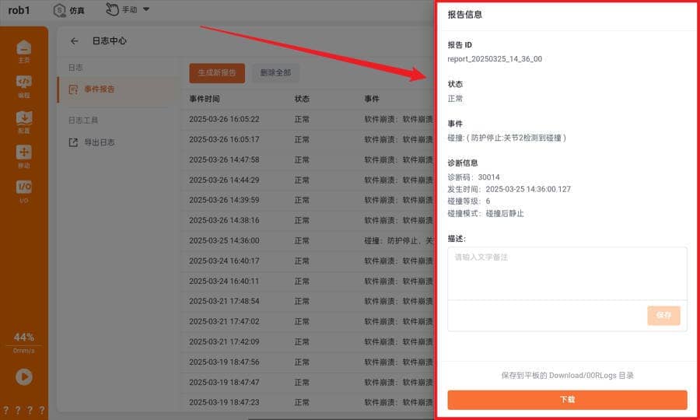Click the 描述 text note input field

[567, 272]
